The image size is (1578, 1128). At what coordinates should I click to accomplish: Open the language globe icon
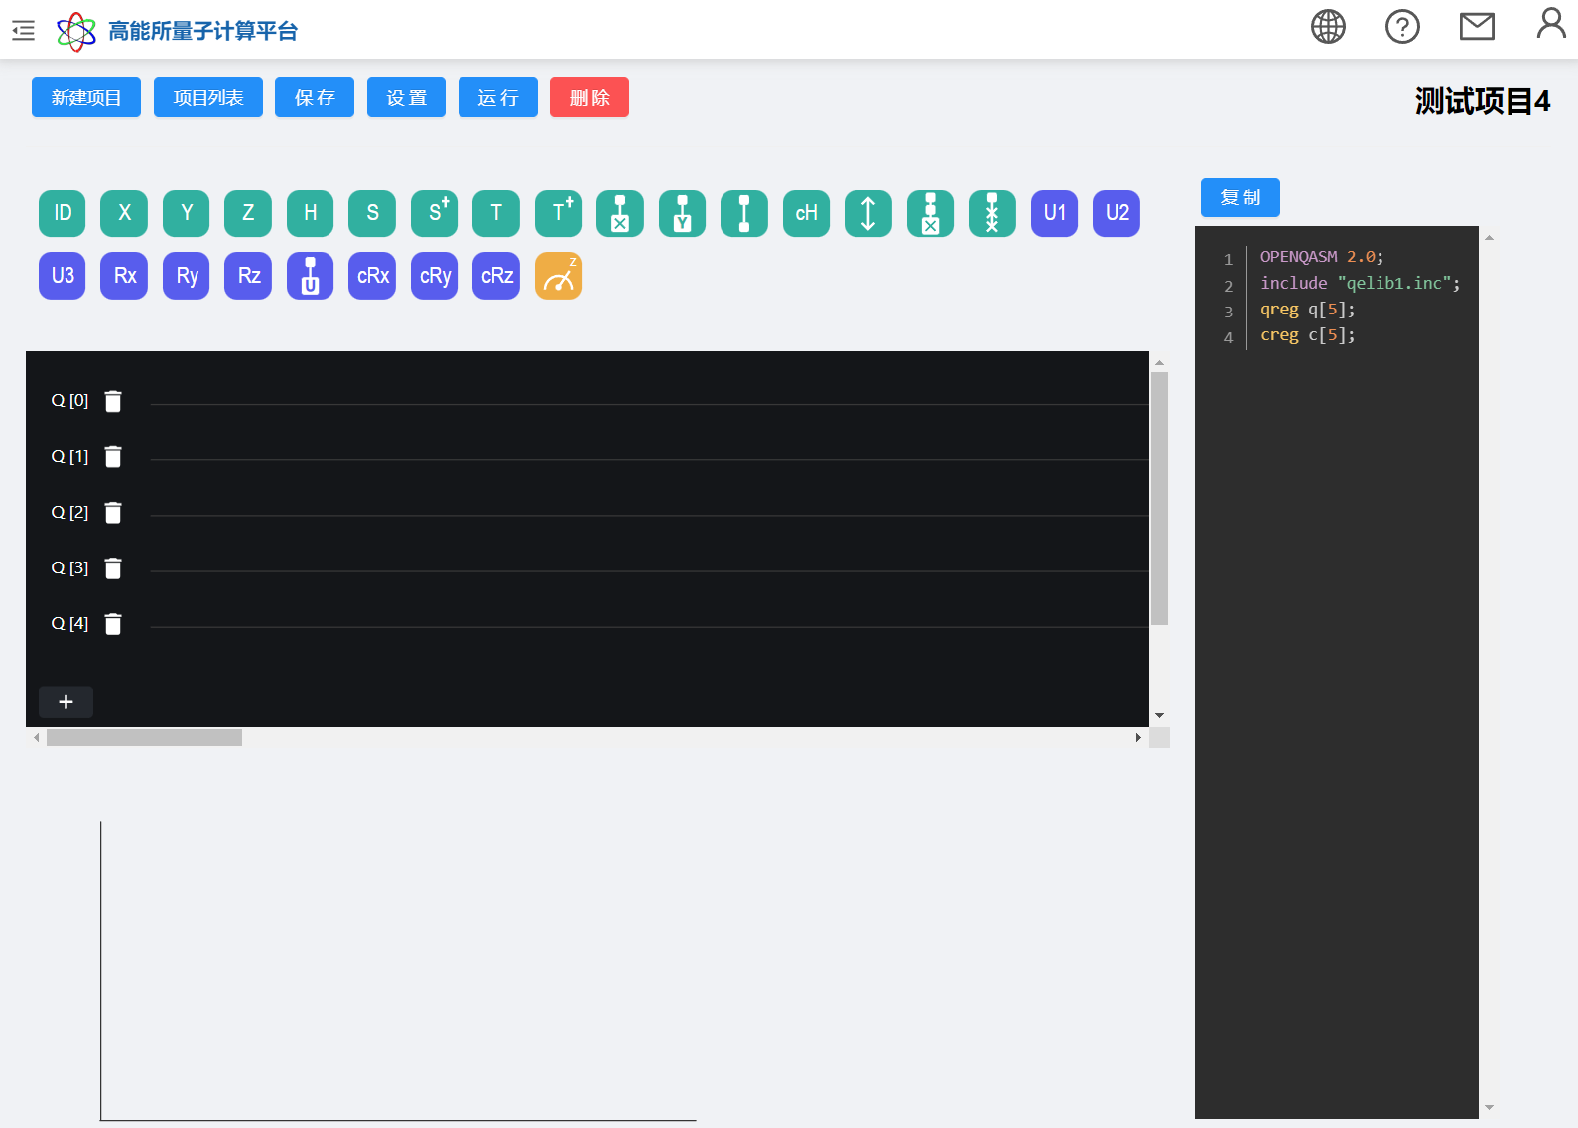(x=1328, y=27)
